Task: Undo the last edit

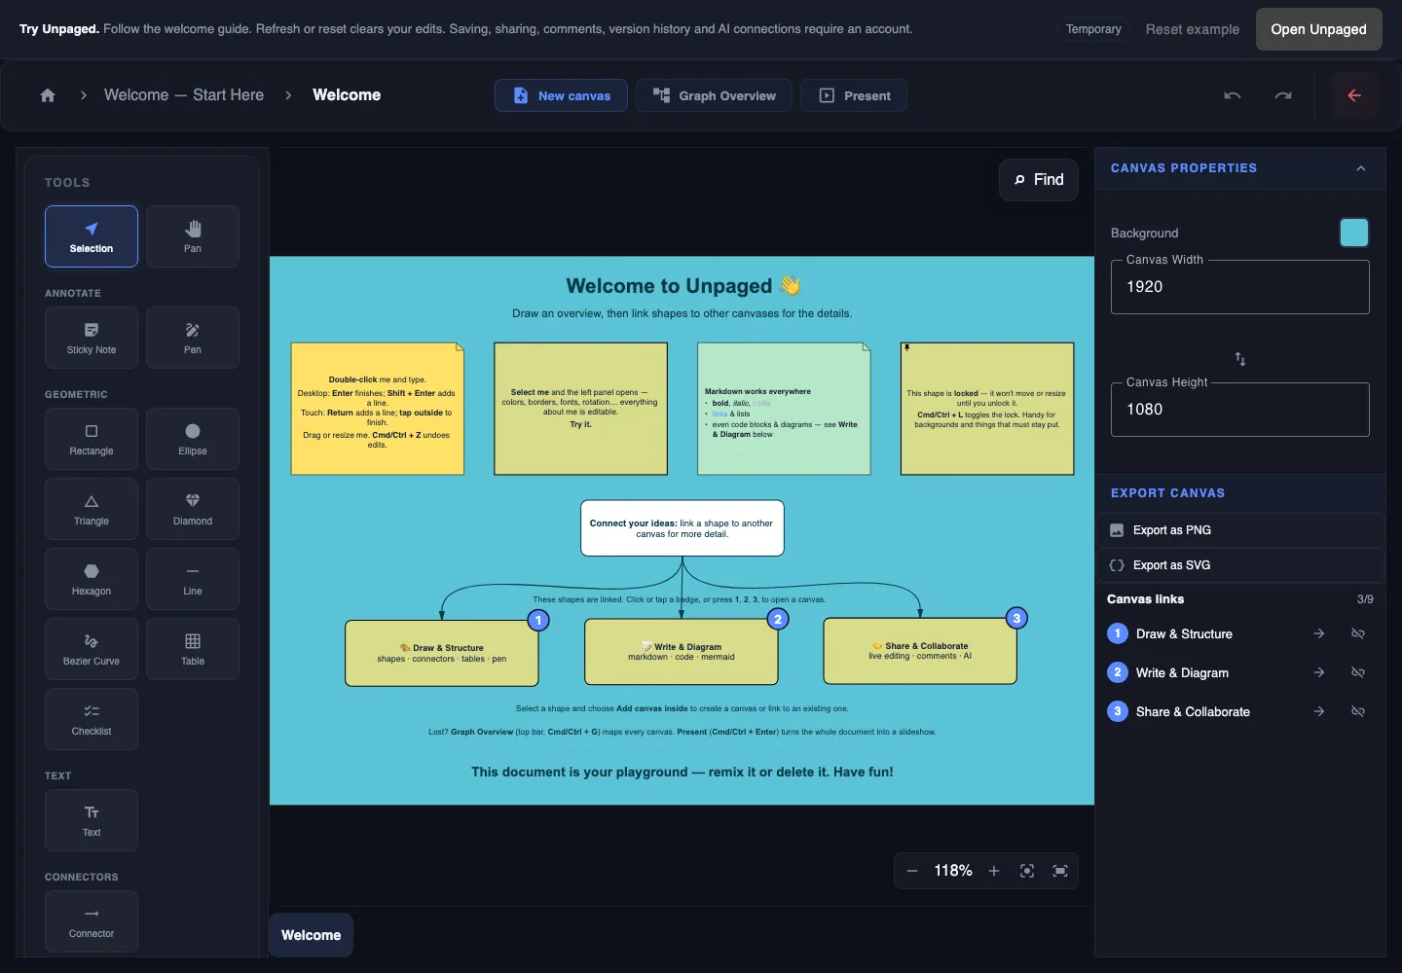Action: 1233,95
